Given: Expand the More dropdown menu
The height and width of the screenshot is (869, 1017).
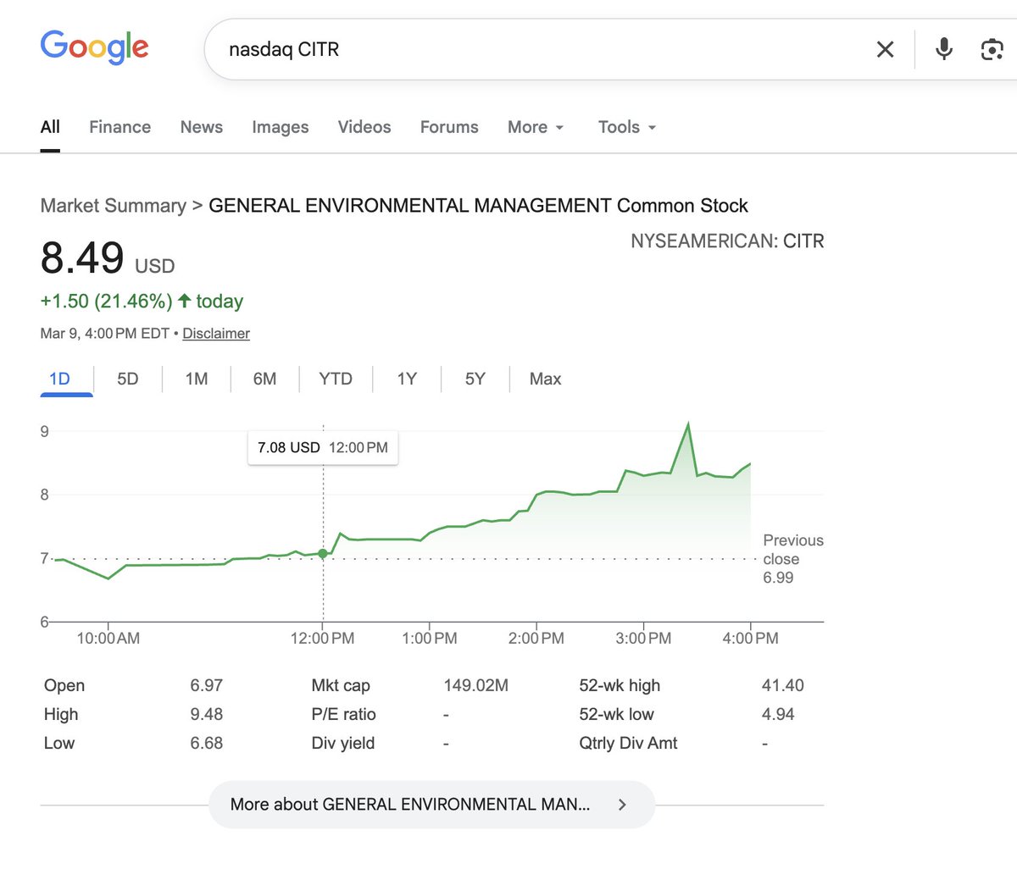Looking at the screenshot, I should [536, 127].
